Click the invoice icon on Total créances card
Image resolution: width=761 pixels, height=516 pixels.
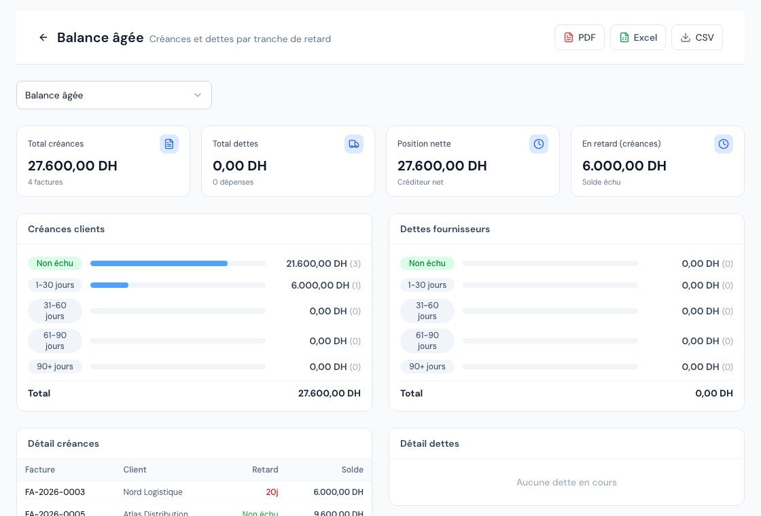tap(169, 144)
